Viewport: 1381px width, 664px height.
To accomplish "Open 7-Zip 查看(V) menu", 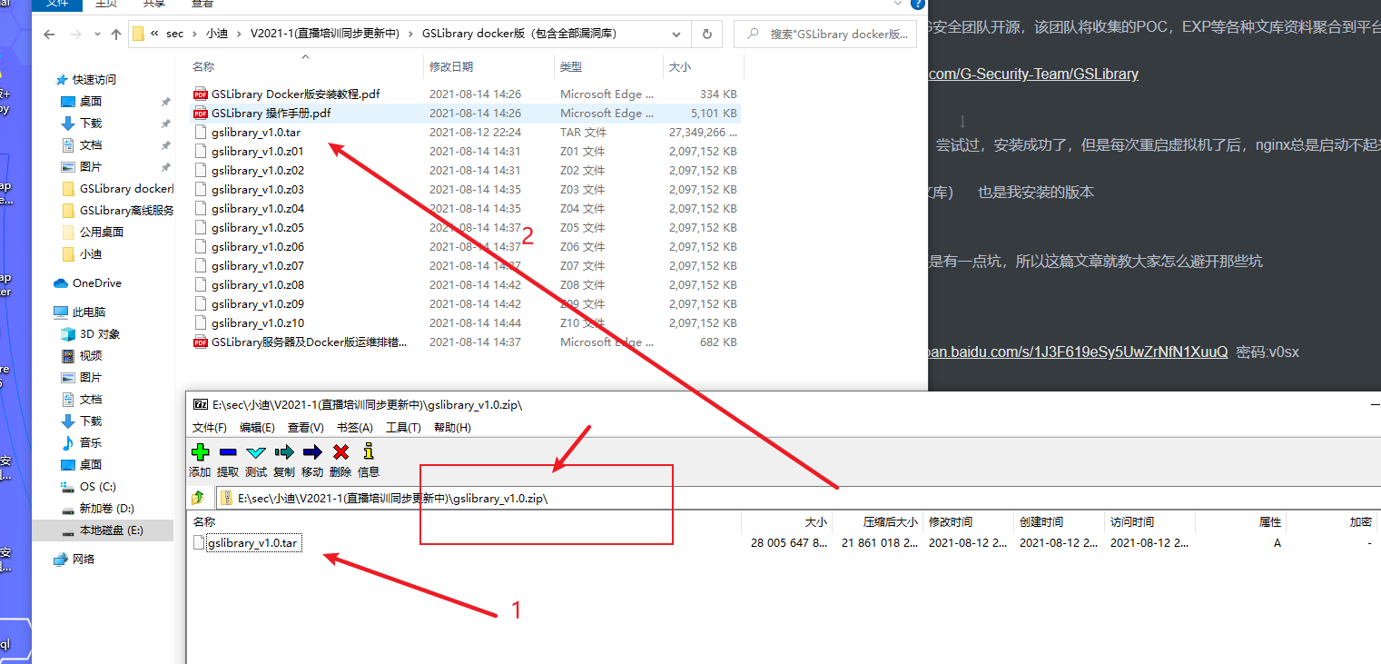I will tap(306, 428).
